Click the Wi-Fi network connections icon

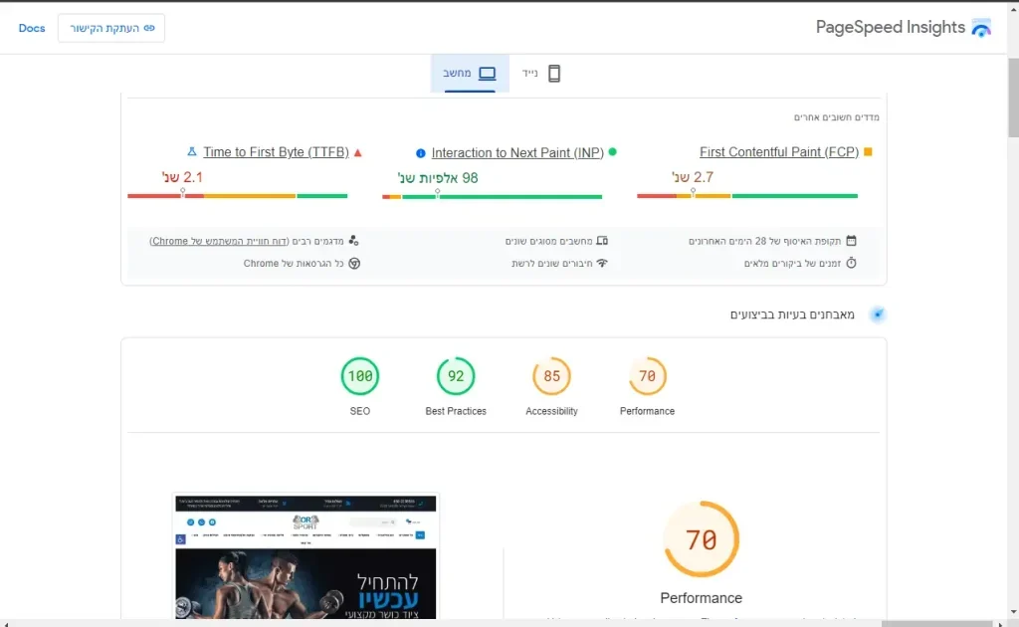click(602, 263)
